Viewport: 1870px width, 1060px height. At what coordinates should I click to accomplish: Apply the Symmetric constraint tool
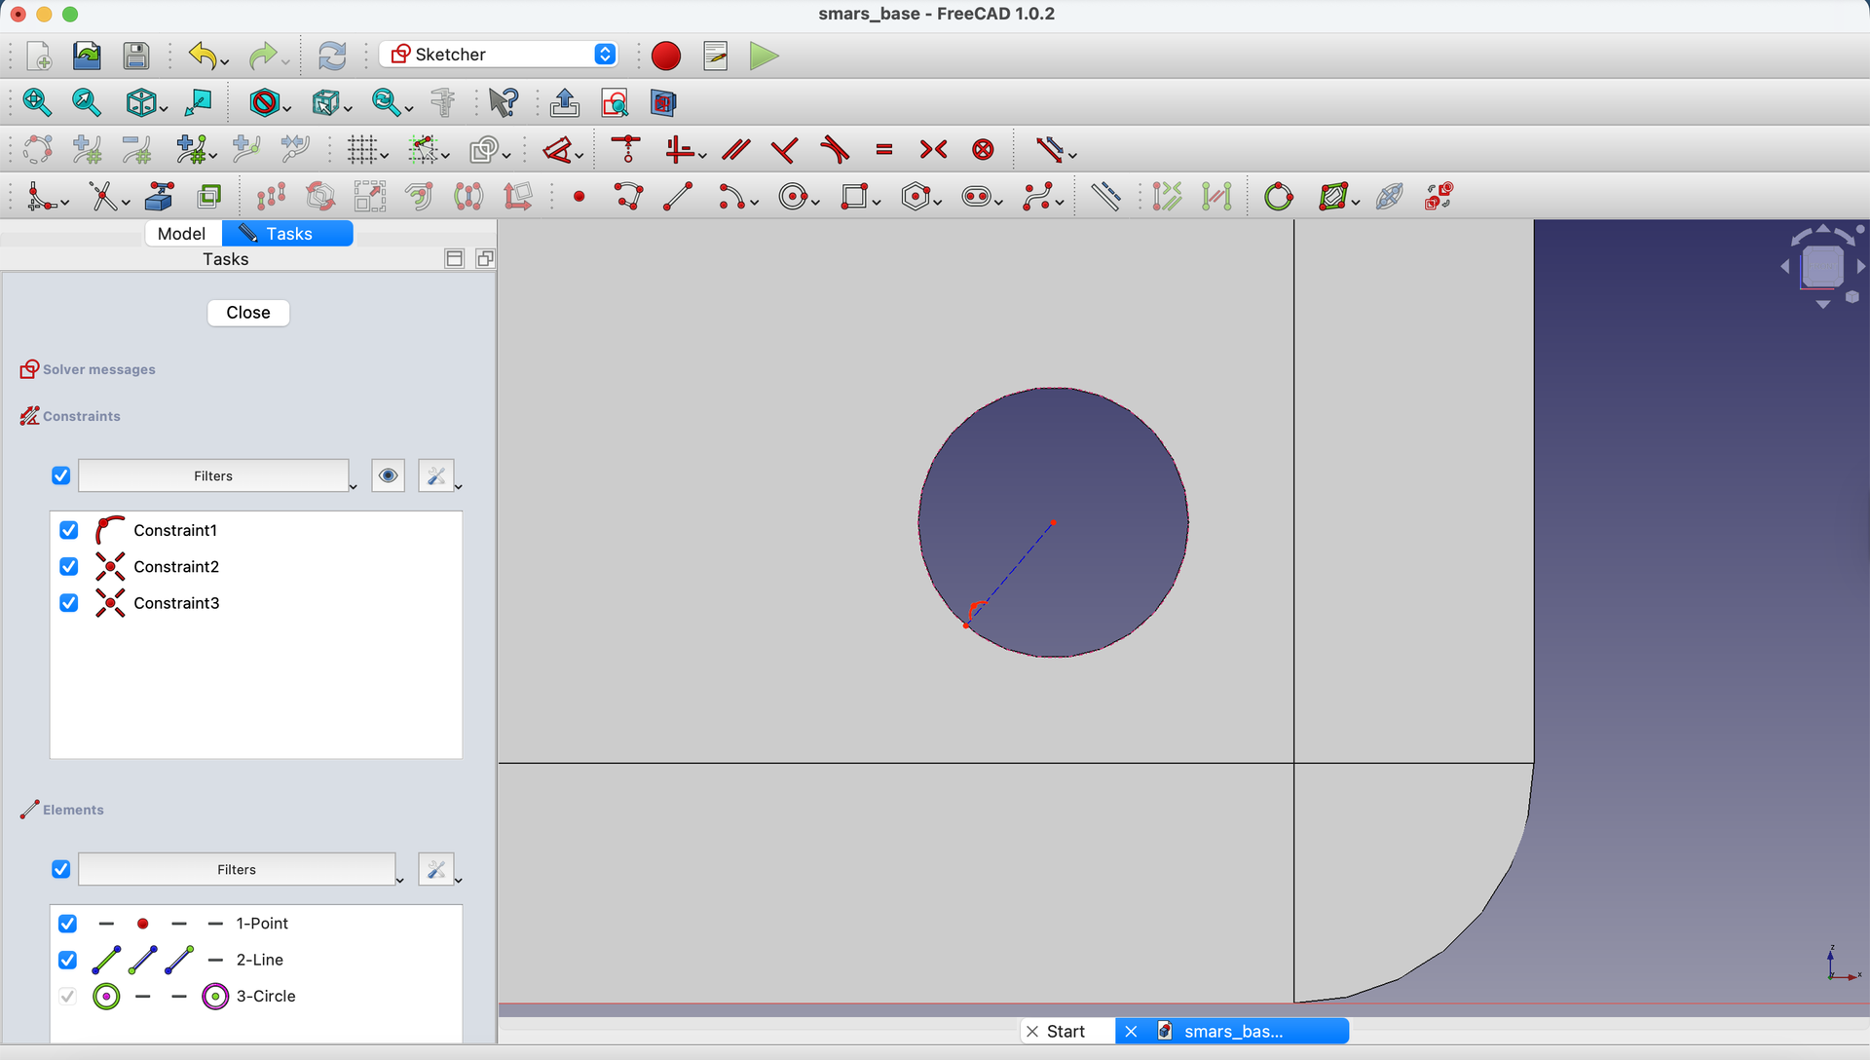pyautogui.click(x=933, y=150)
